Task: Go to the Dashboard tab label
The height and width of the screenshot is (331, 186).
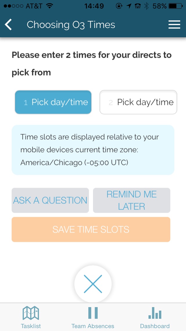Action: (155, 326)
